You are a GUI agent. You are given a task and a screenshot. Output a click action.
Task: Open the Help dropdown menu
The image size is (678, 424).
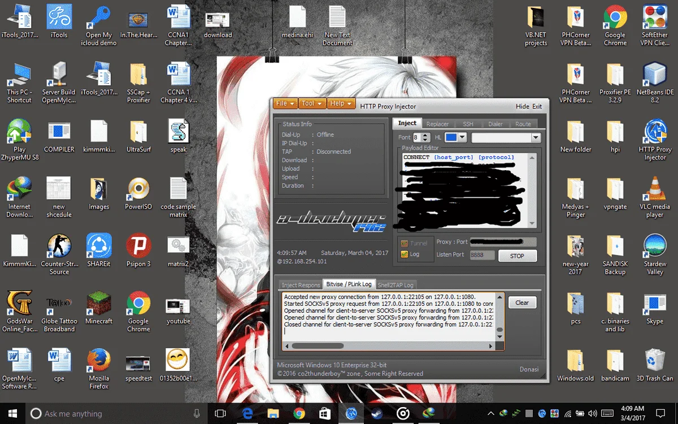coord(342,103)
